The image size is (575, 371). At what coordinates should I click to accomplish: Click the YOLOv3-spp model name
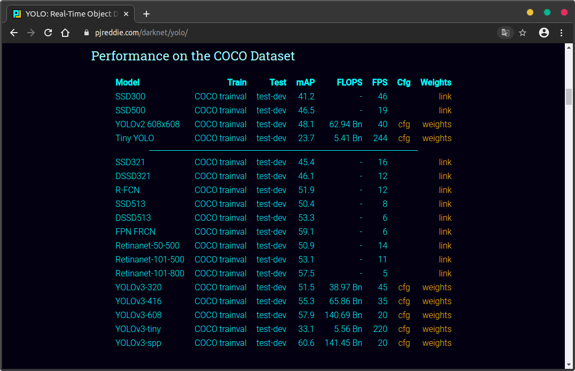[x=138, y=343]
